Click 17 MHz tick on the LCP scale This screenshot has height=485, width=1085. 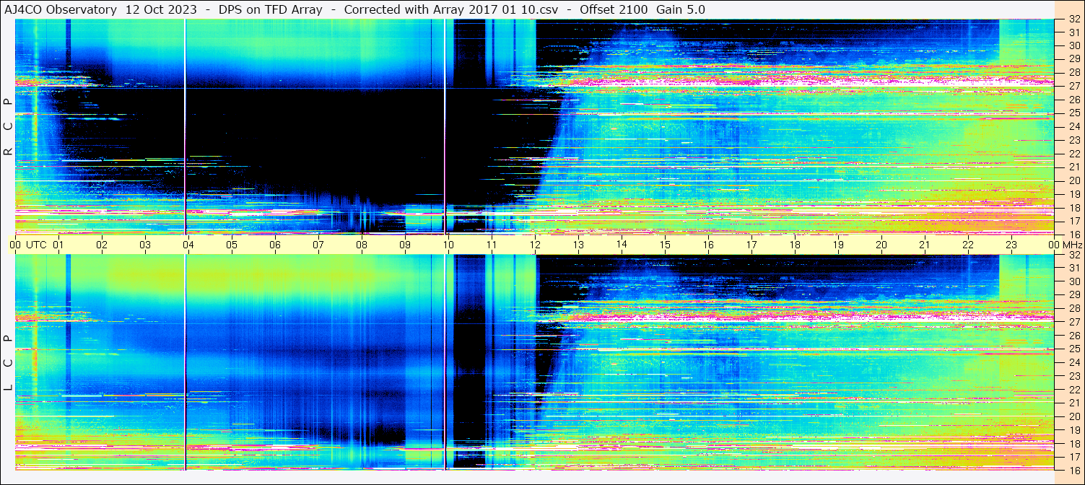click(1073, 457)
